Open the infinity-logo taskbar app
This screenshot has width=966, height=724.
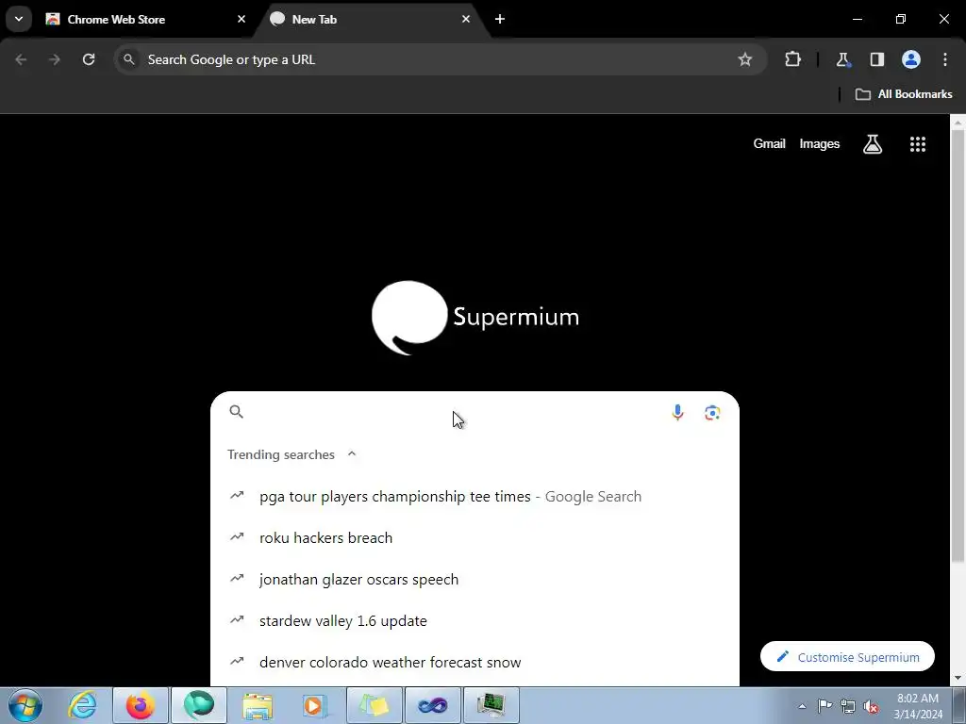coord(433,705)
